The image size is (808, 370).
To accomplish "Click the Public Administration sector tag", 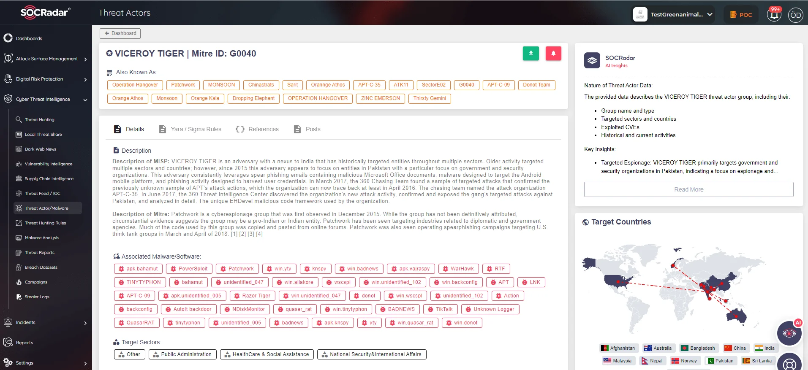I will point(182,354).
